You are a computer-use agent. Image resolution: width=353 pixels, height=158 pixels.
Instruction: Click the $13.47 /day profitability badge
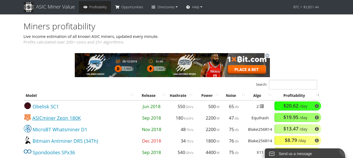click(x=298, y=129)
